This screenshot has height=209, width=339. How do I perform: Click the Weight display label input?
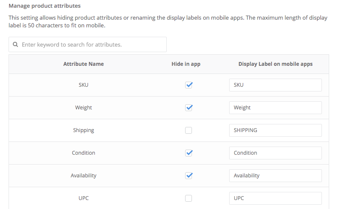[x=275, y=107]
